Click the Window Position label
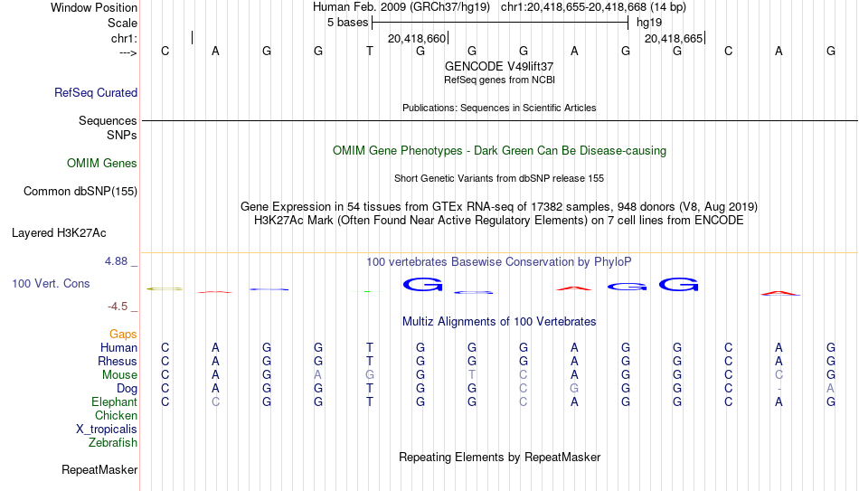Screen dimensions: 859x491 coord(94,7)
